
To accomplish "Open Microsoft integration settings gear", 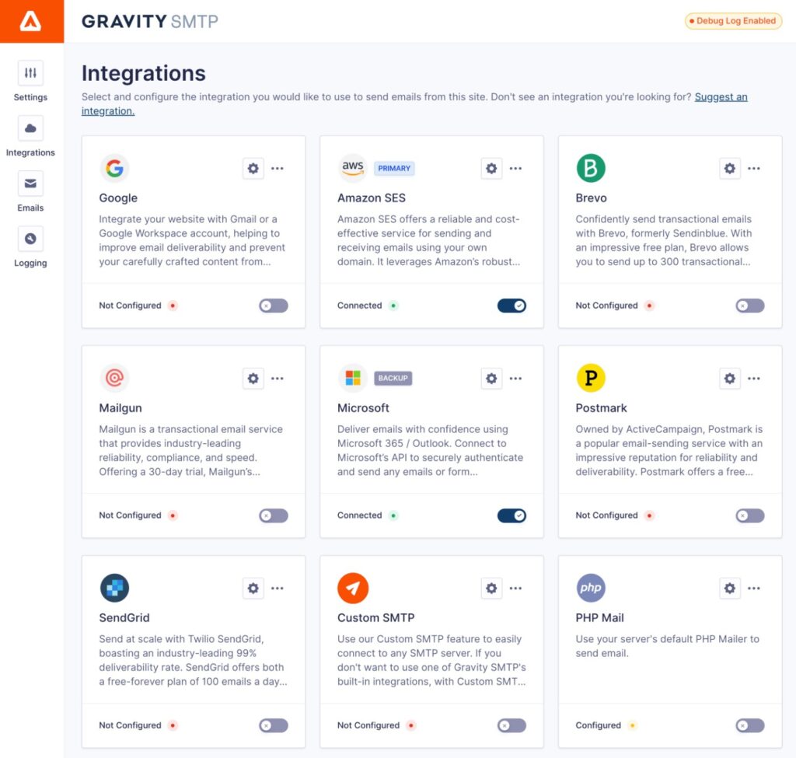I will [491, 379].
